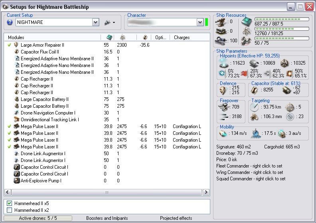Click the Firepower turret damage icon

223,107
